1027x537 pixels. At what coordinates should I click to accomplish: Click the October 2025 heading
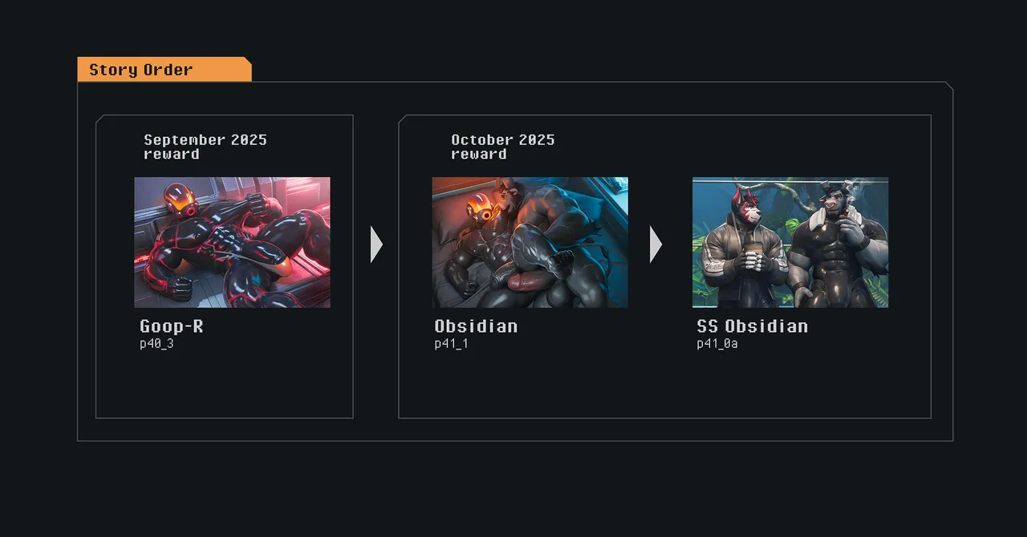click(x=502, y=139)
